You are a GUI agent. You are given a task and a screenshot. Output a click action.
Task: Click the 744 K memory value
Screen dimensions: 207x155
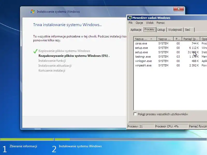coord(195,43)
